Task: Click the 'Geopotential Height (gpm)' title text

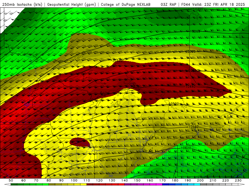Action: pos(72,5)
